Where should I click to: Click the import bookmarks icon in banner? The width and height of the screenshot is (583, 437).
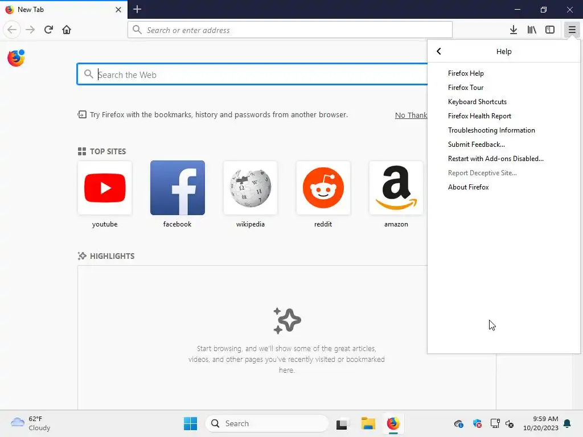point(82,114)
